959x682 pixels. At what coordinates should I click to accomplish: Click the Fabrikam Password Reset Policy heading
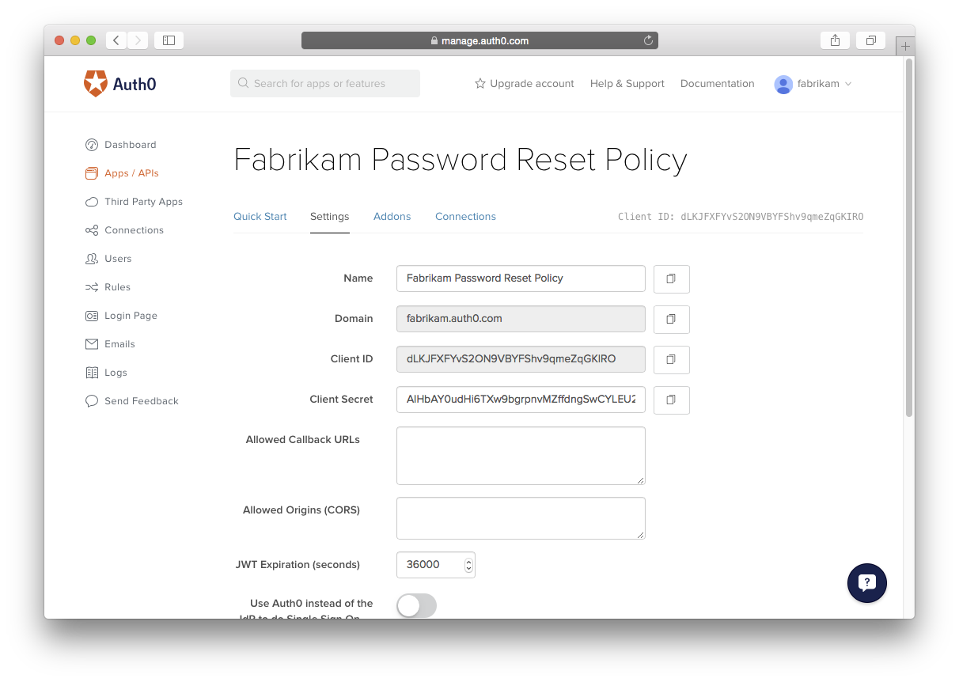tap(461, 161)
